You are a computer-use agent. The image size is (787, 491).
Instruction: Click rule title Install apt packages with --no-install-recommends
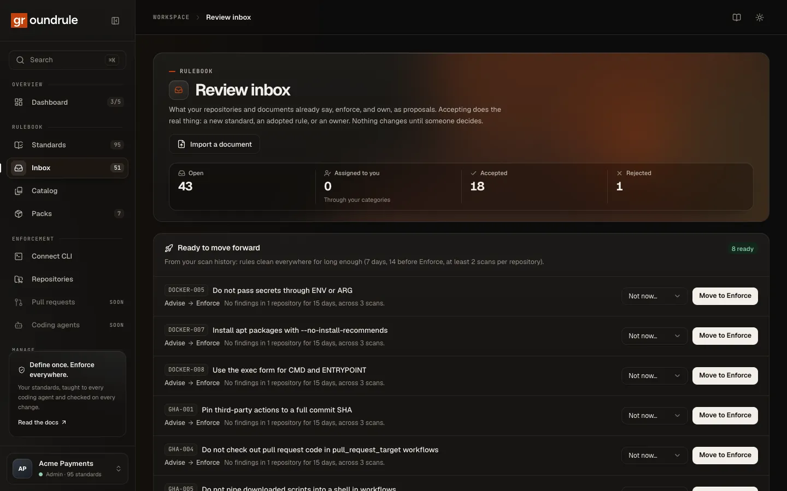(x=300, y=330)
